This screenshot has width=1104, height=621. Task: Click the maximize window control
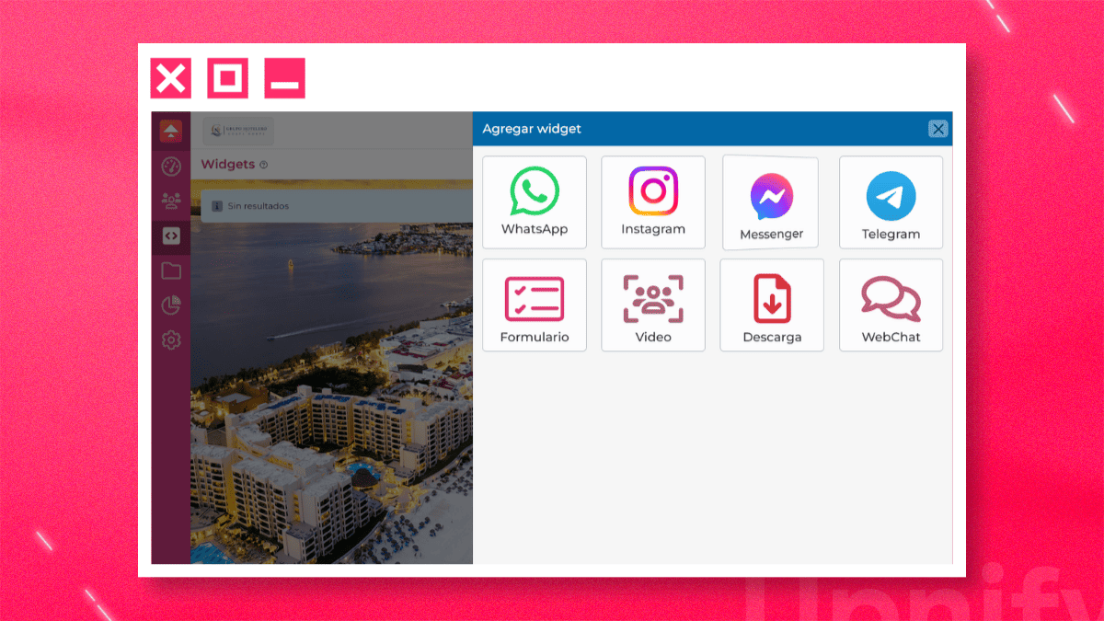[227, 78]
